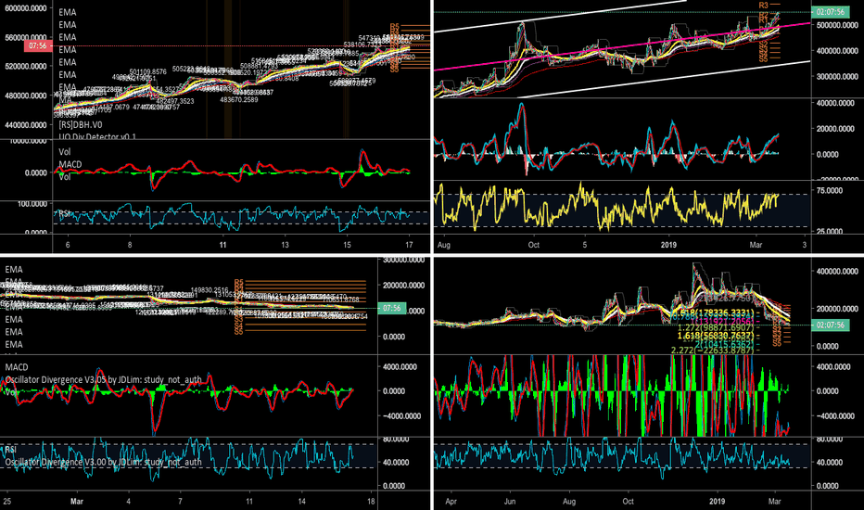Click the 440000.0000 price axis label

point(27,125)
